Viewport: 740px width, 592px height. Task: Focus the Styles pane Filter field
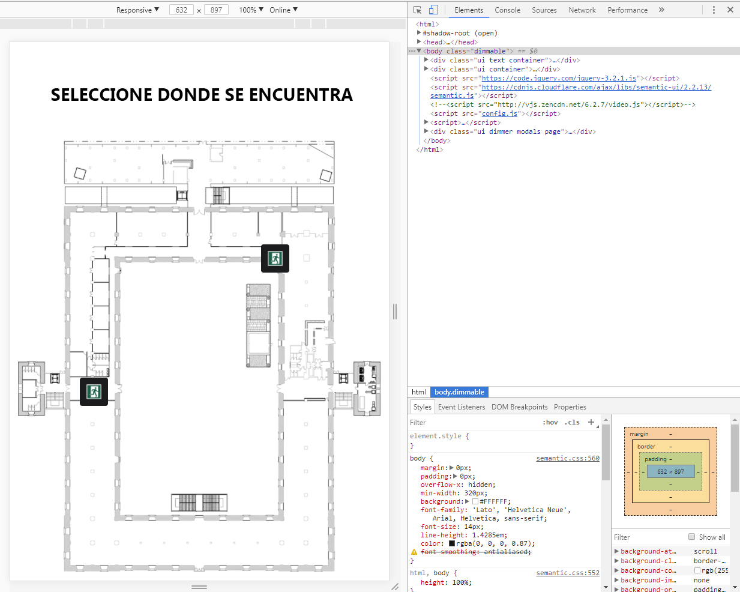474,422
